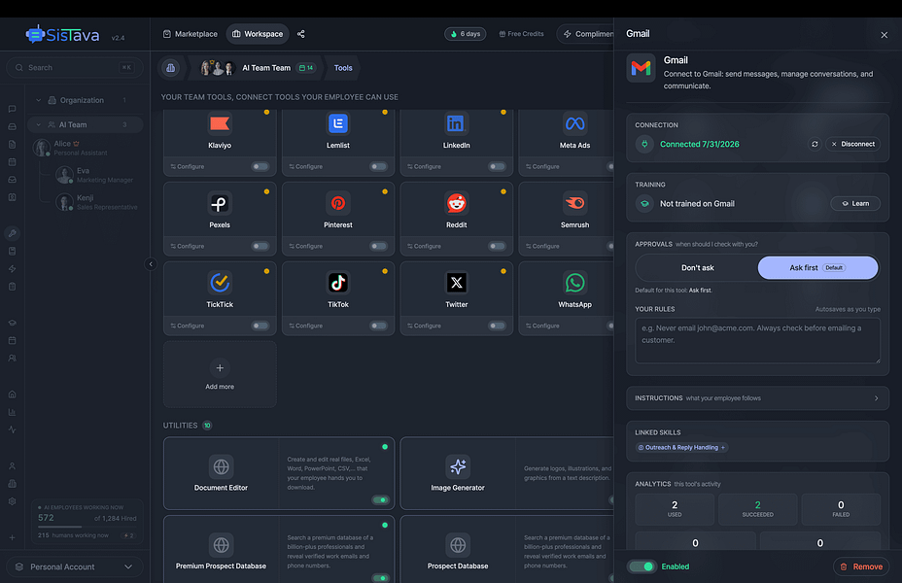The width and height of the screenshot is (902, 583).
Task: Click the Your Rules text area
Action: [x=757, y=341]
